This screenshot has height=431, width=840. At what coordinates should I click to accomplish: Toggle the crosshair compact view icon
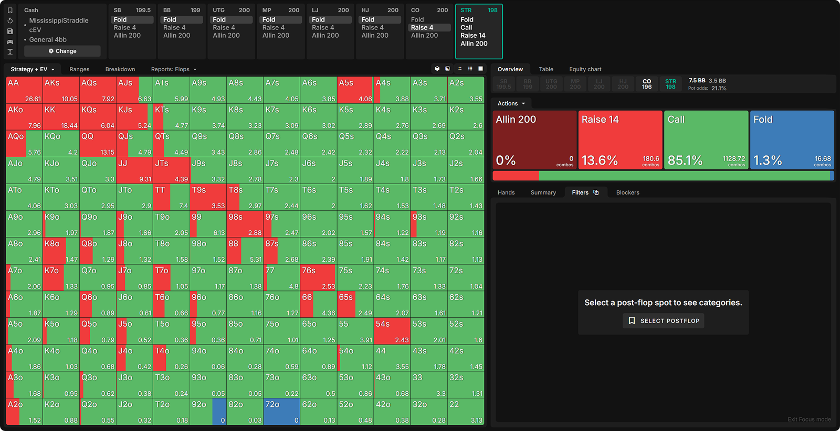click(x=459, y=69)
